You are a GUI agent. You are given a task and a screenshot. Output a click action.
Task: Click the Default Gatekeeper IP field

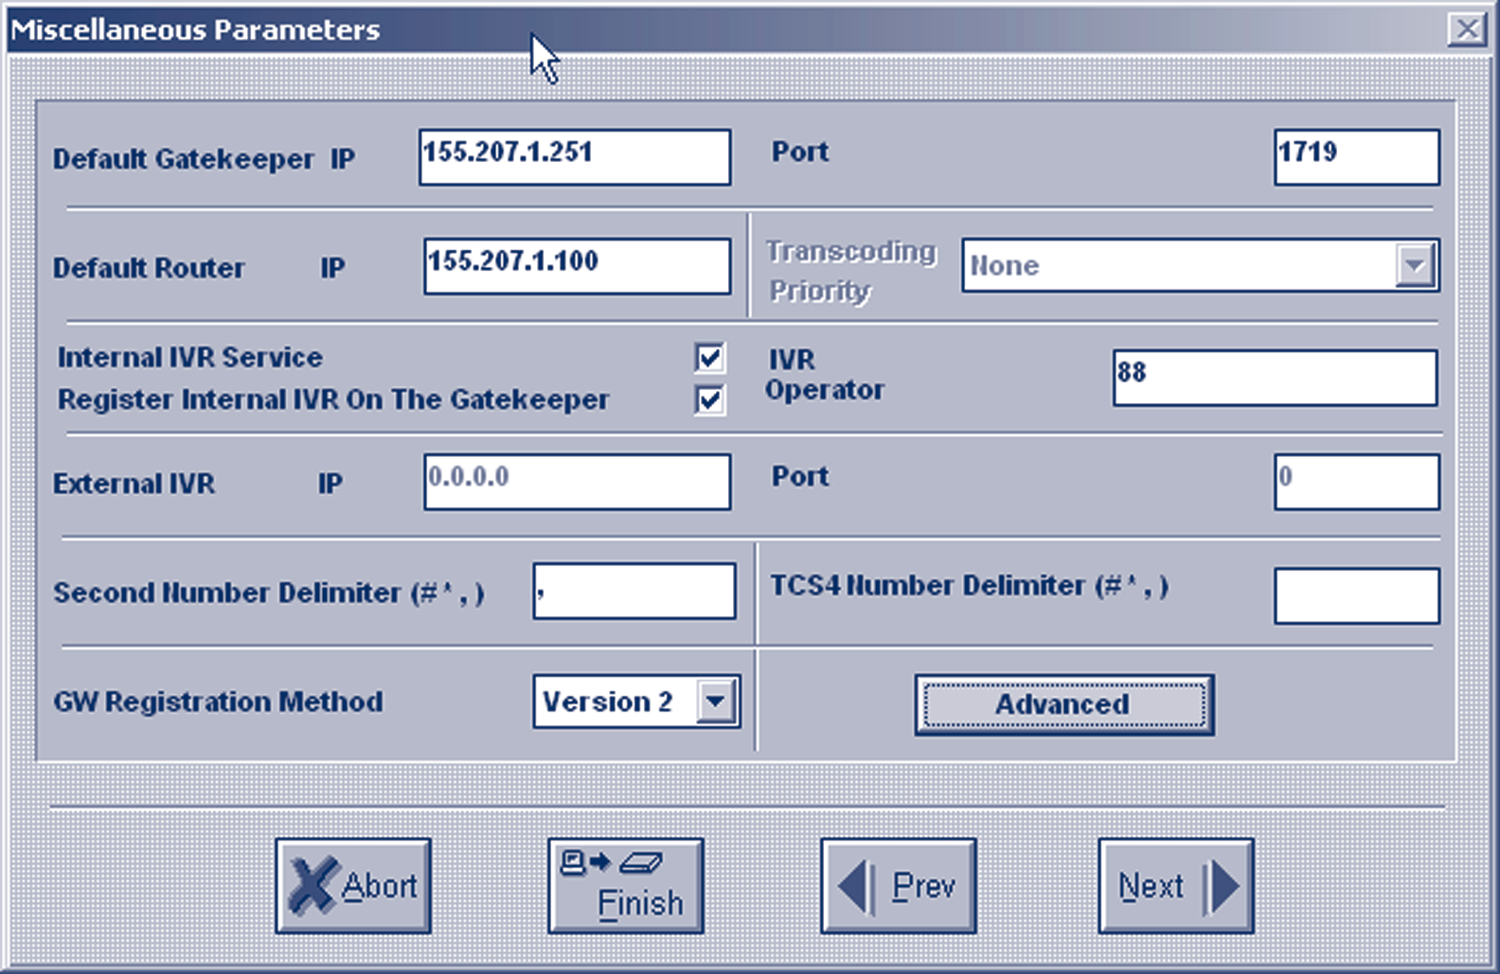click(x=574, y=157)
